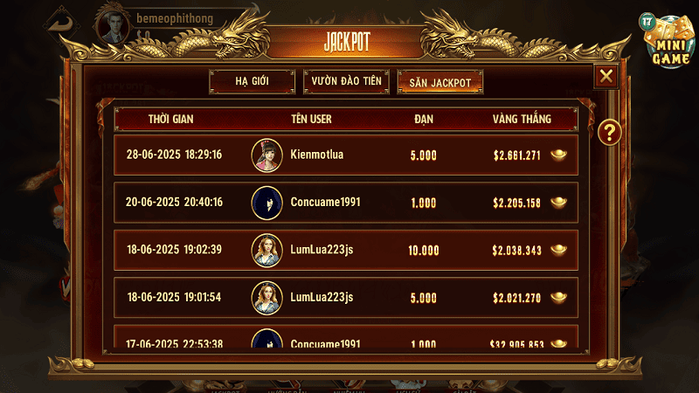Click Concuame1991's avatar in second row

(266, 203)
